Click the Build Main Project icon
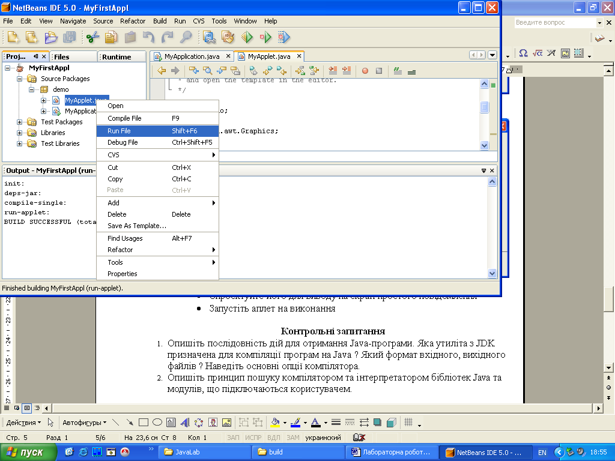The image size is (615, 461). [x=209, y=37]
